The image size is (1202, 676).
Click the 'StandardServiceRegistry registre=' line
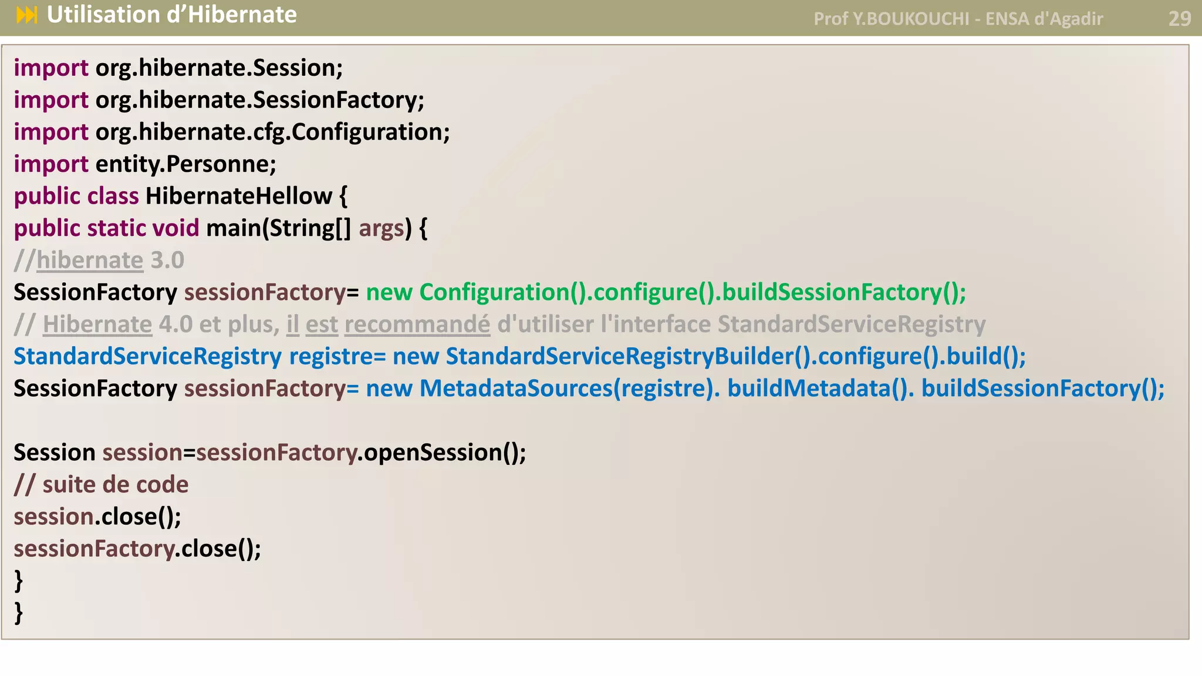pyautogui.click(x=519, y=356)
